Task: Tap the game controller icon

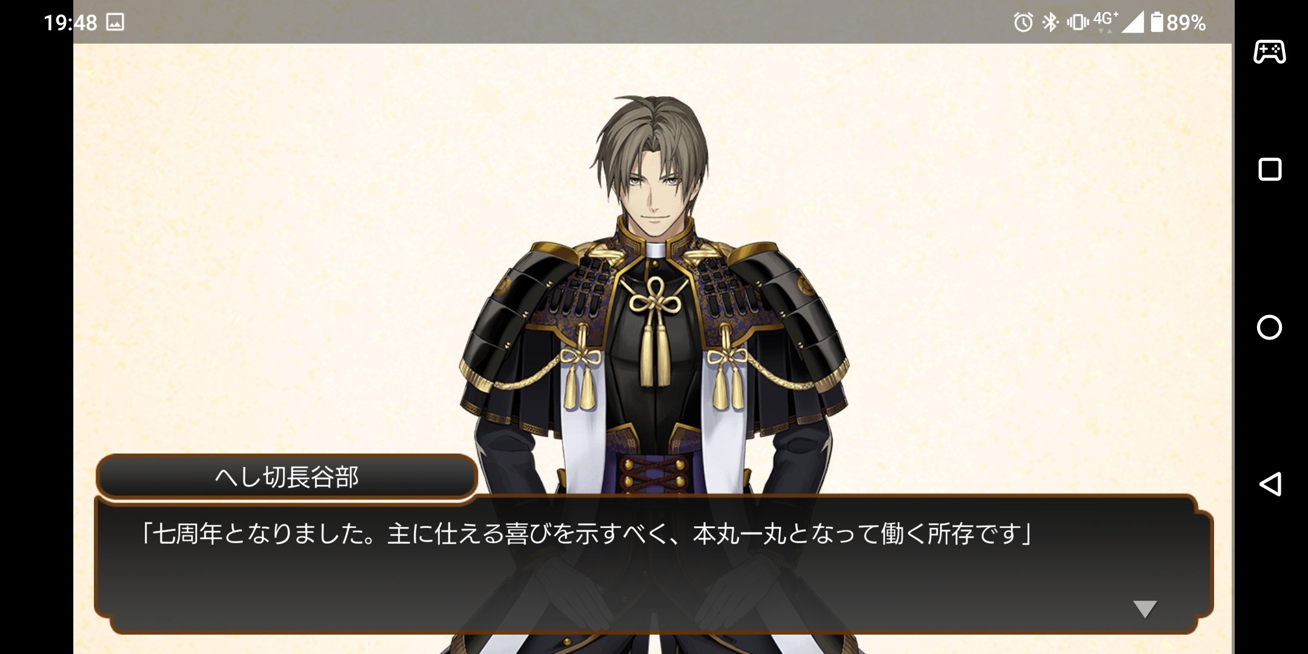Action: [1269, 51]
